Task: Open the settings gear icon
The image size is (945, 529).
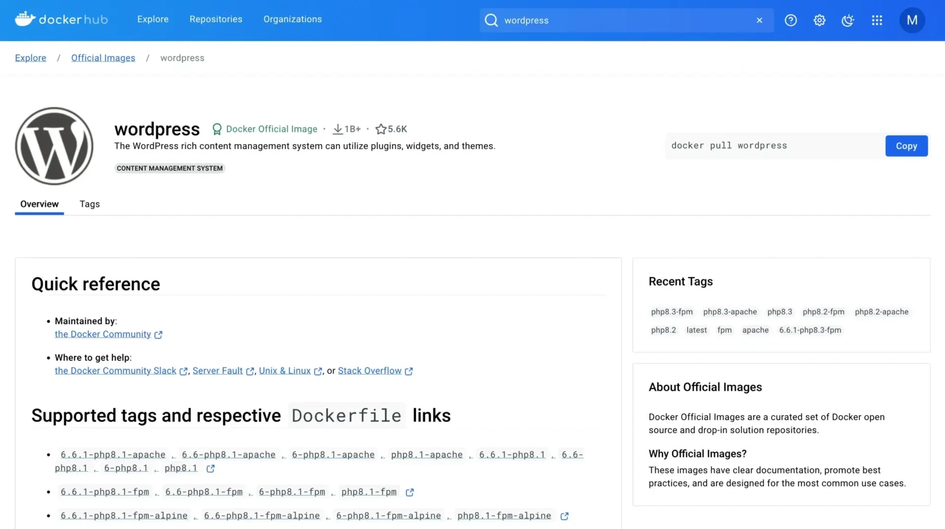Action: click(x=819, y=20)
